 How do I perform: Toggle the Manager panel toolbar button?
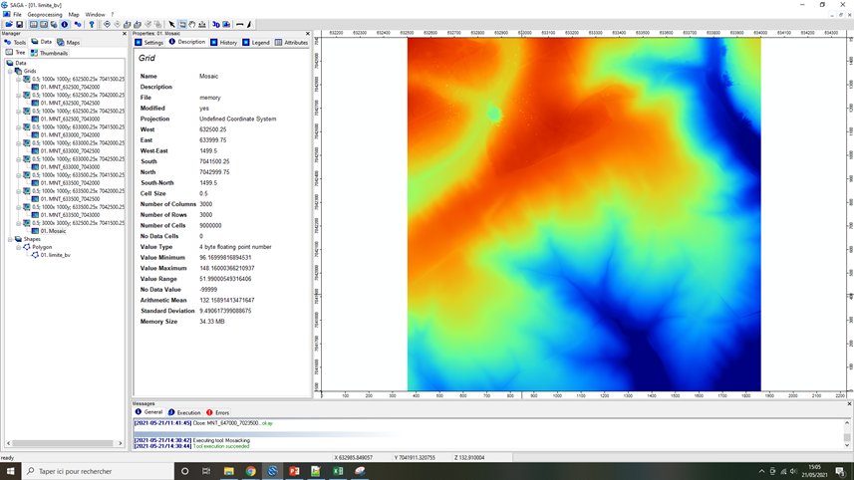(x=33, y=25)
